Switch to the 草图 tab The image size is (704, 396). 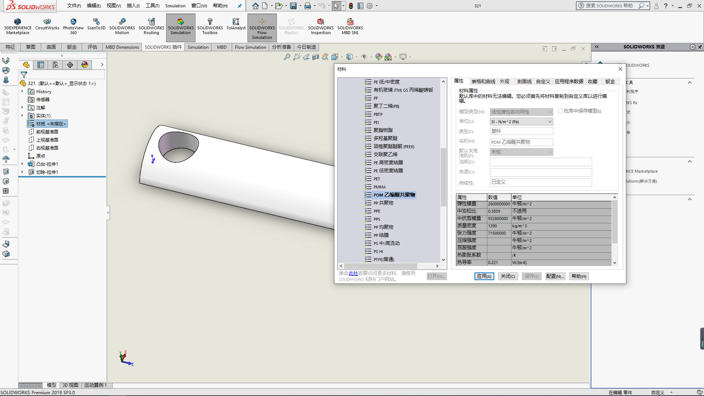(x=31, y=47)
